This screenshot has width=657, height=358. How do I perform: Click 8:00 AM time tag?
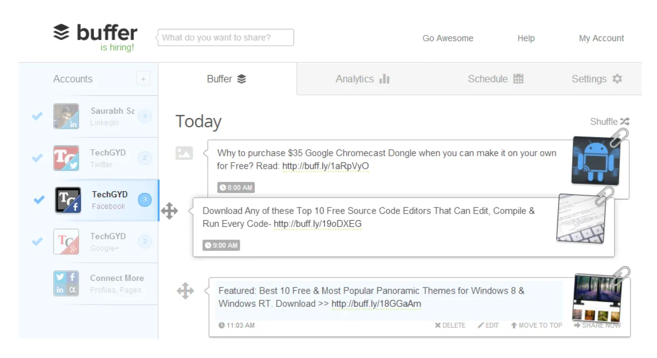(236, 188)
